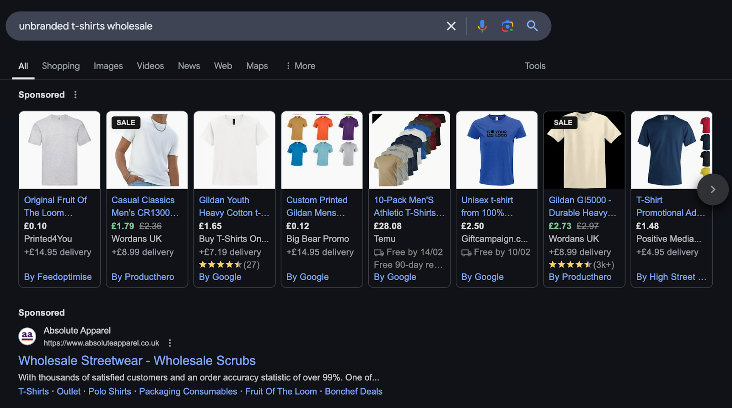This screenshot has height=408, width=732.
Task: Open the navy promotional T-shirt image
Action: point(672,150)
